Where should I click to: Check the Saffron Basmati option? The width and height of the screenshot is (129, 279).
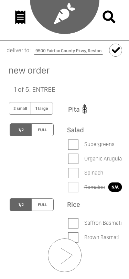click(73, 223)
